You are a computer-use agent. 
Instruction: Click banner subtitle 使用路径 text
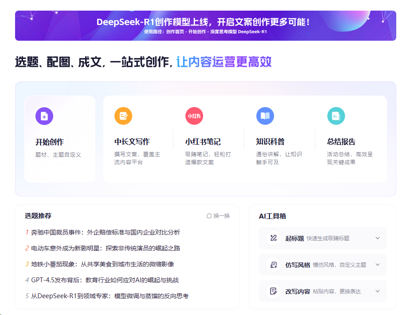(x=206, y=32)
